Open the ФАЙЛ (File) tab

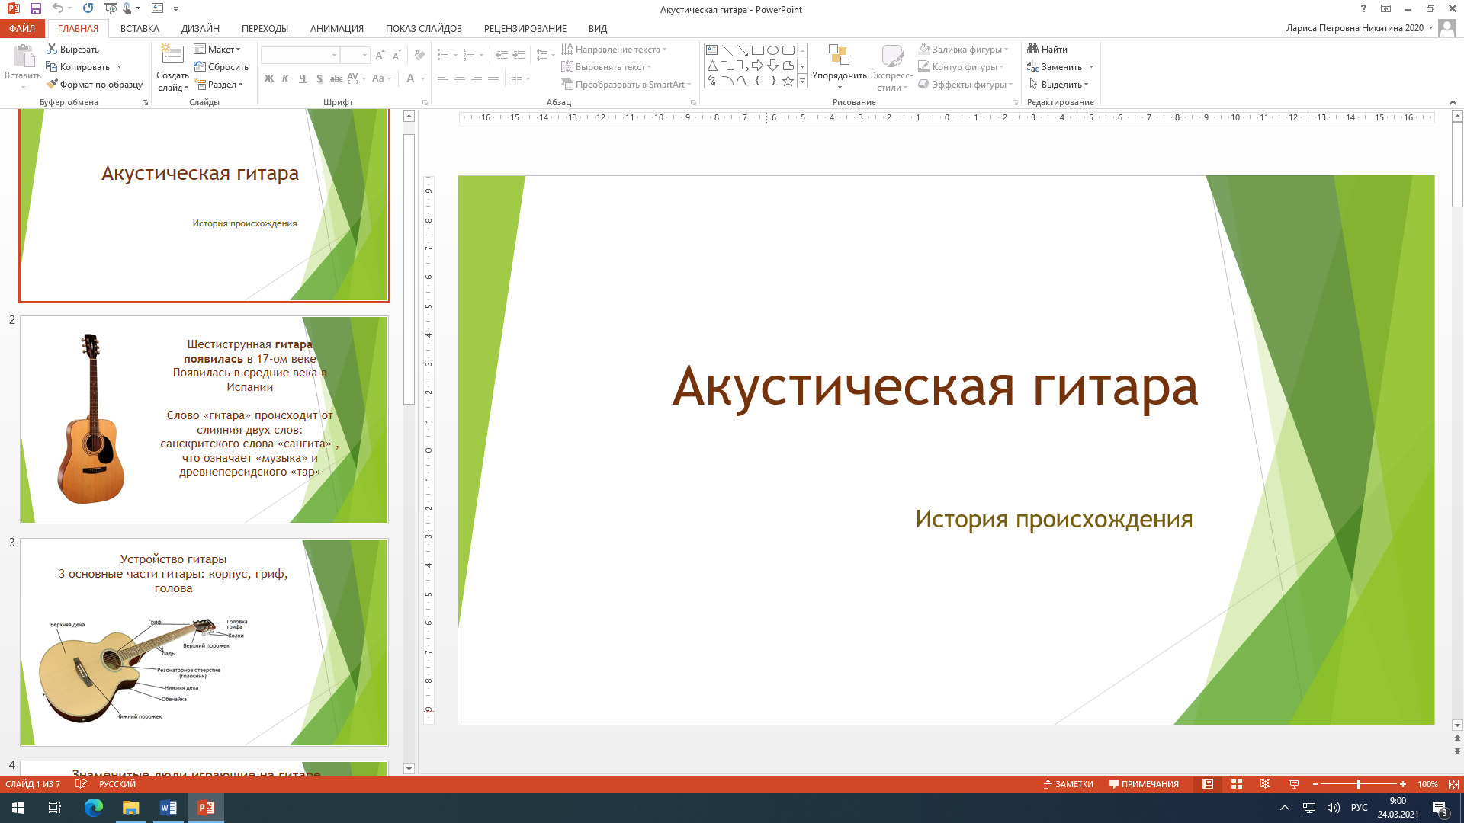[x=23, y=28]
